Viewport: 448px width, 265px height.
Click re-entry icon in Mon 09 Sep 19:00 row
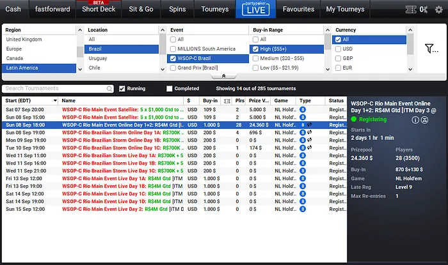[x=309, y=140]
